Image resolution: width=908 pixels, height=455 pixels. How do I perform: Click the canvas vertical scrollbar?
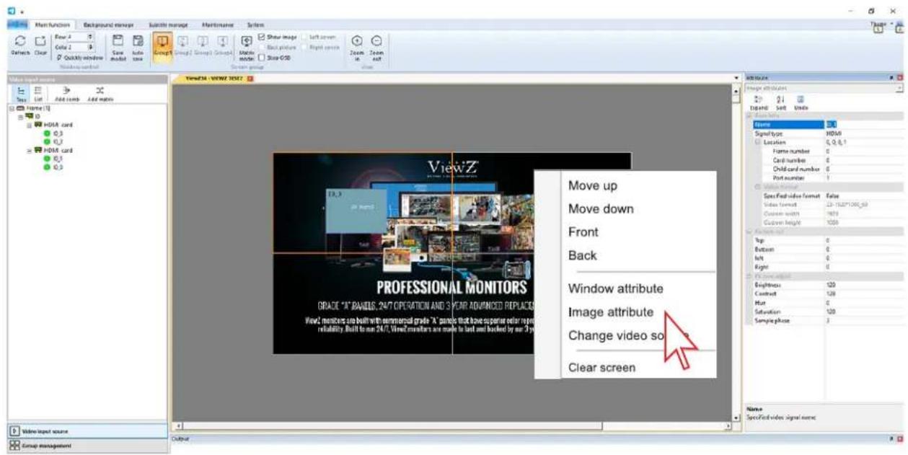pyautogui.click(x=736, y=254)
